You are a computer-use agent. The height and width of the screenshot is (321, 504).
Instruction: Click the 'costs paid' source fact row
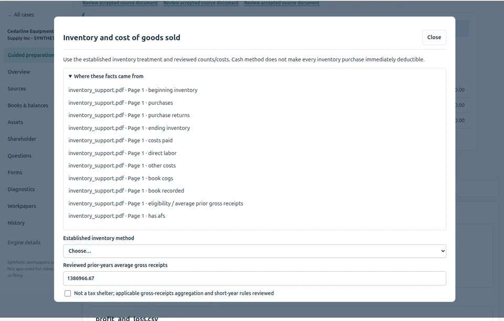[121, 140]
